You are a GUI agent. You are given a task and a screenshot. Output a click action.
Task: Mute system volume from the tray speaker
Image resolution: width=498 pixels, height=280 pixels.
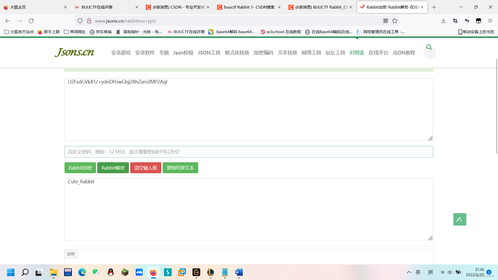[x=450, y=272]
